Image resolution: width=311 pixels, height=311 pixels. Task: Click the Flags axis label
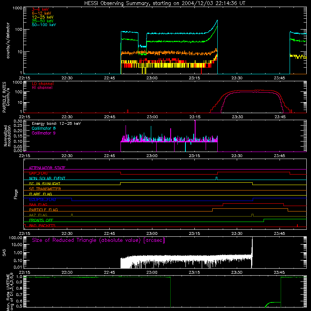click(x=16, y=194)
